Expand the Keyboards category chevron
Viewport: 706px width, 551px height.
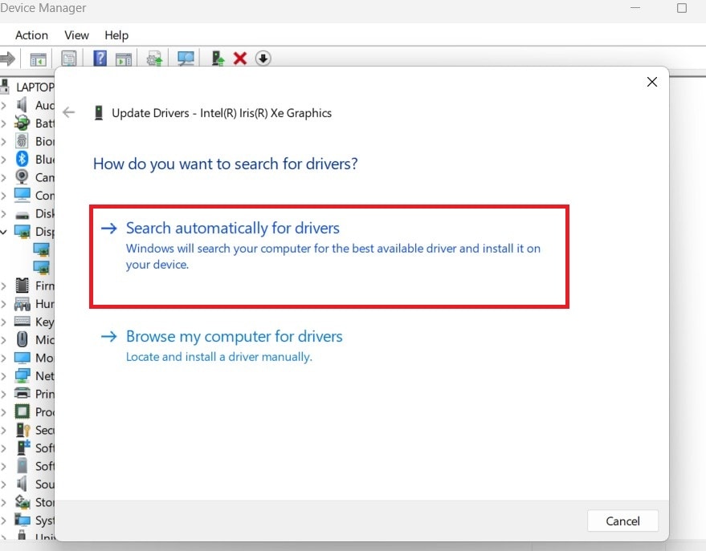(3, 322)
